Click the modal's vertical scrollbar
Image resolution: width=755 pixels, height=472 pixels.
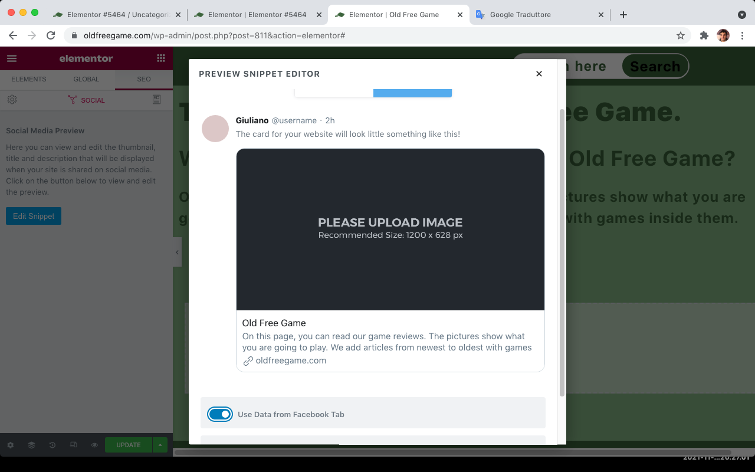(562, 253)
